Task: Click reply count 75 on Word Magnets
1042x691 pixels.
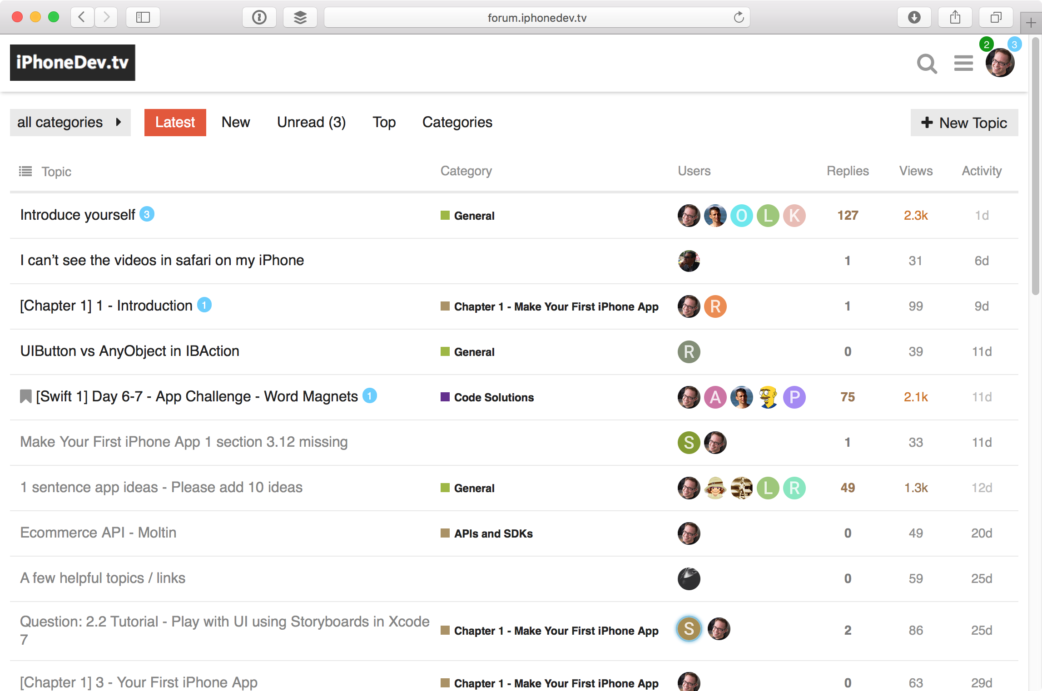Action: [848, 397]
